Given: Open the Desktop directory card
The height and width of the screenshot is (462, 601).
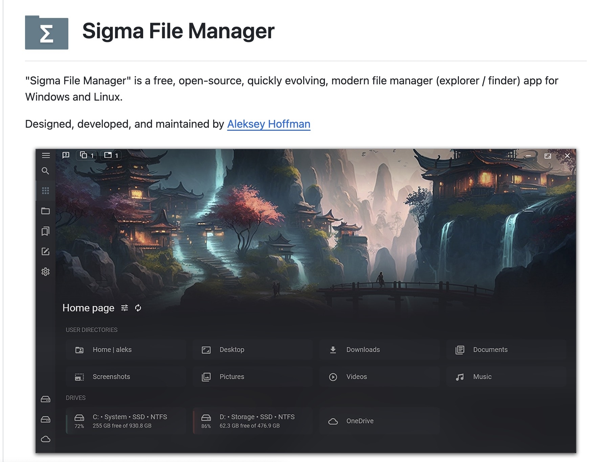Looking at the screenshot, I should click(x=252, y=350).
